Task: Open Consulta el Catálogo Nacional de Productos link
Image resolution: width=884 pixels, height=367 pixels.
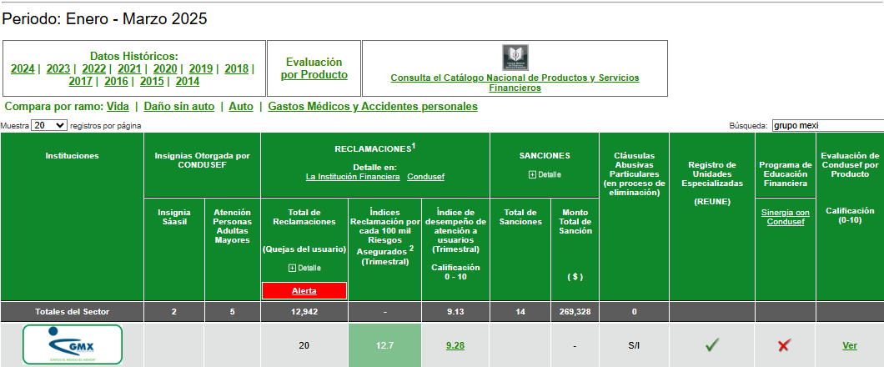Action: point(515,83)
